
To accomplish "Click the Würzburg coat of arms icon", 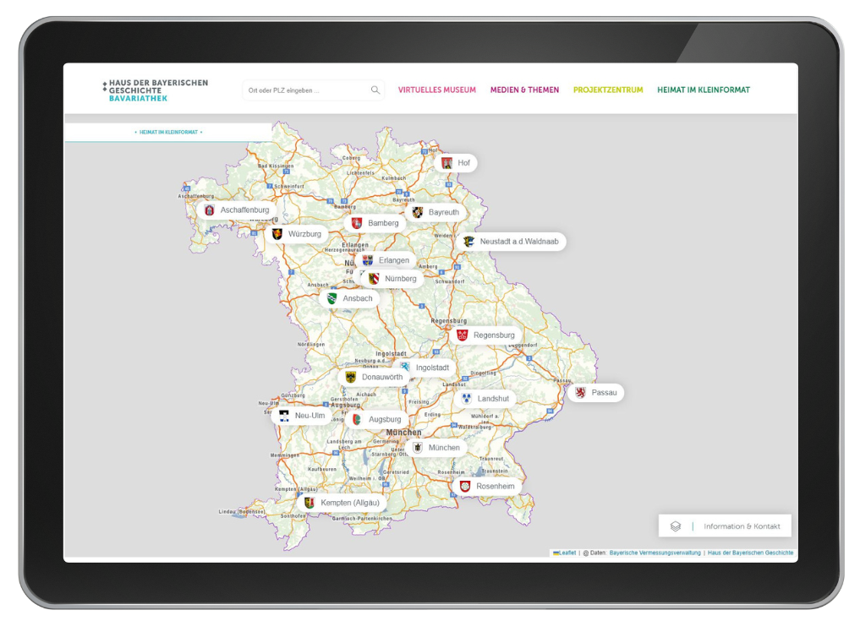I will point(277,234).
